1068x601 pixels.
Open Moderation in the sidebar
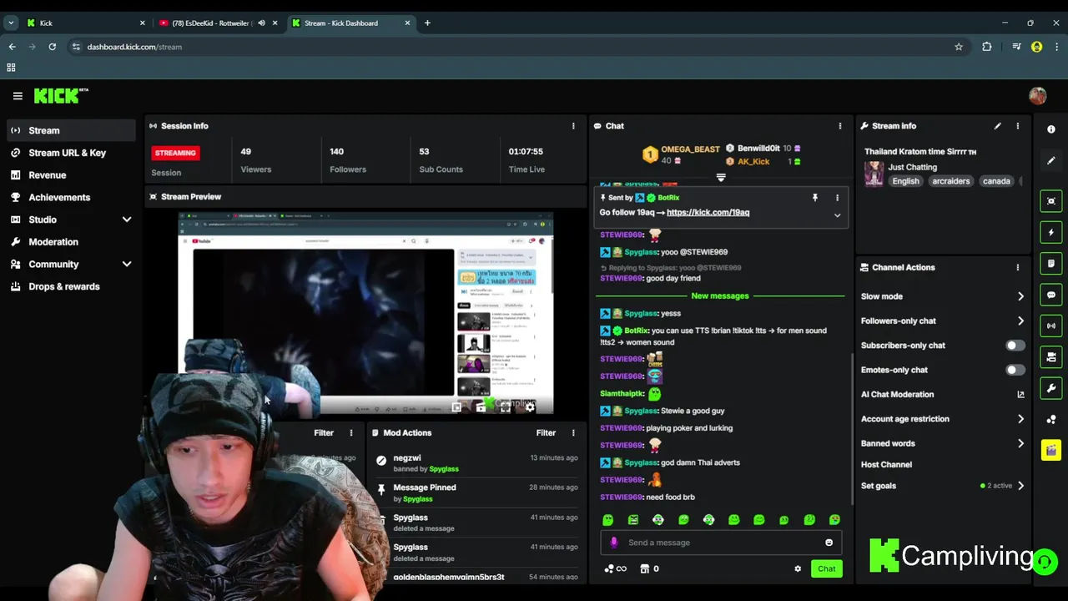70,242
